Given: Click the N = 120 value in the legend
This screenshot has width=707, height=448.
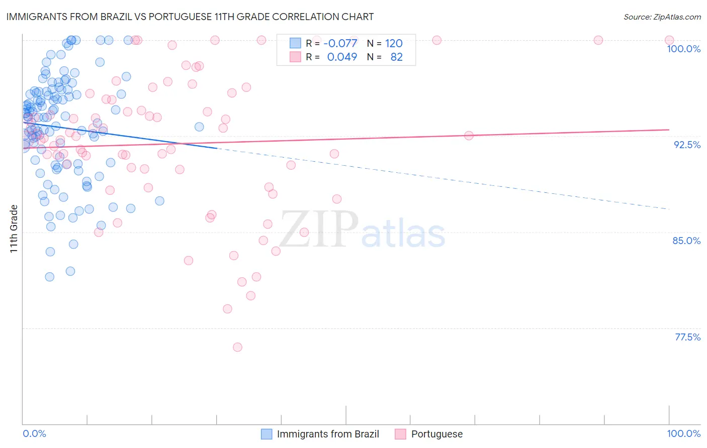Looking at the screenshot, I should (x=385, y=43).
